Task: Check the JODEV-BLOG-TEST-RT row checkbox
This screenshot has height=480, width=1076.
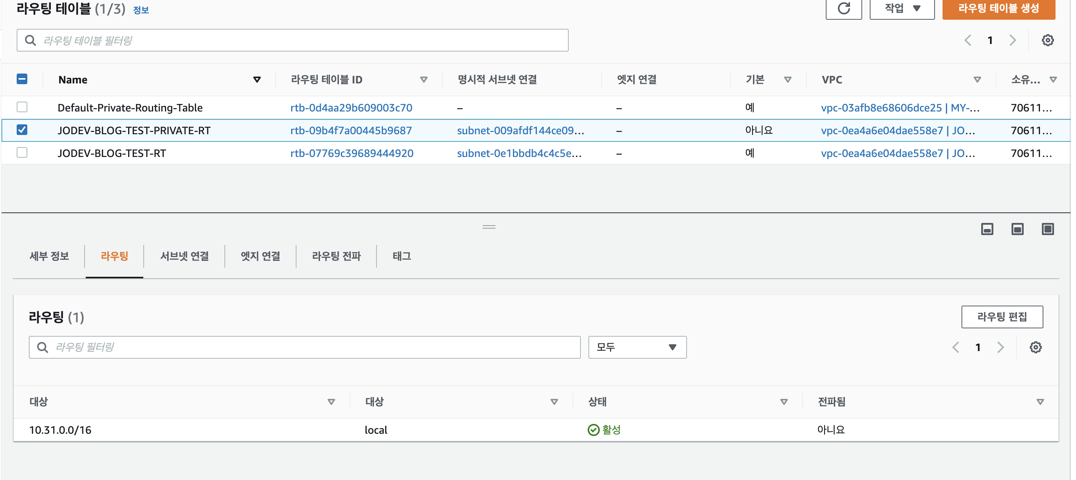Action: 22,153
